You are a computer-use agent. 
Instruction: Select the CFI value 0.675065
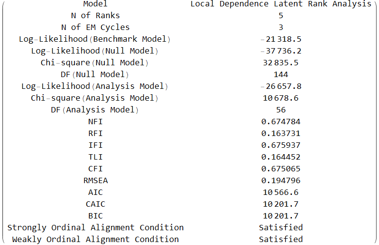coord(280,169)
